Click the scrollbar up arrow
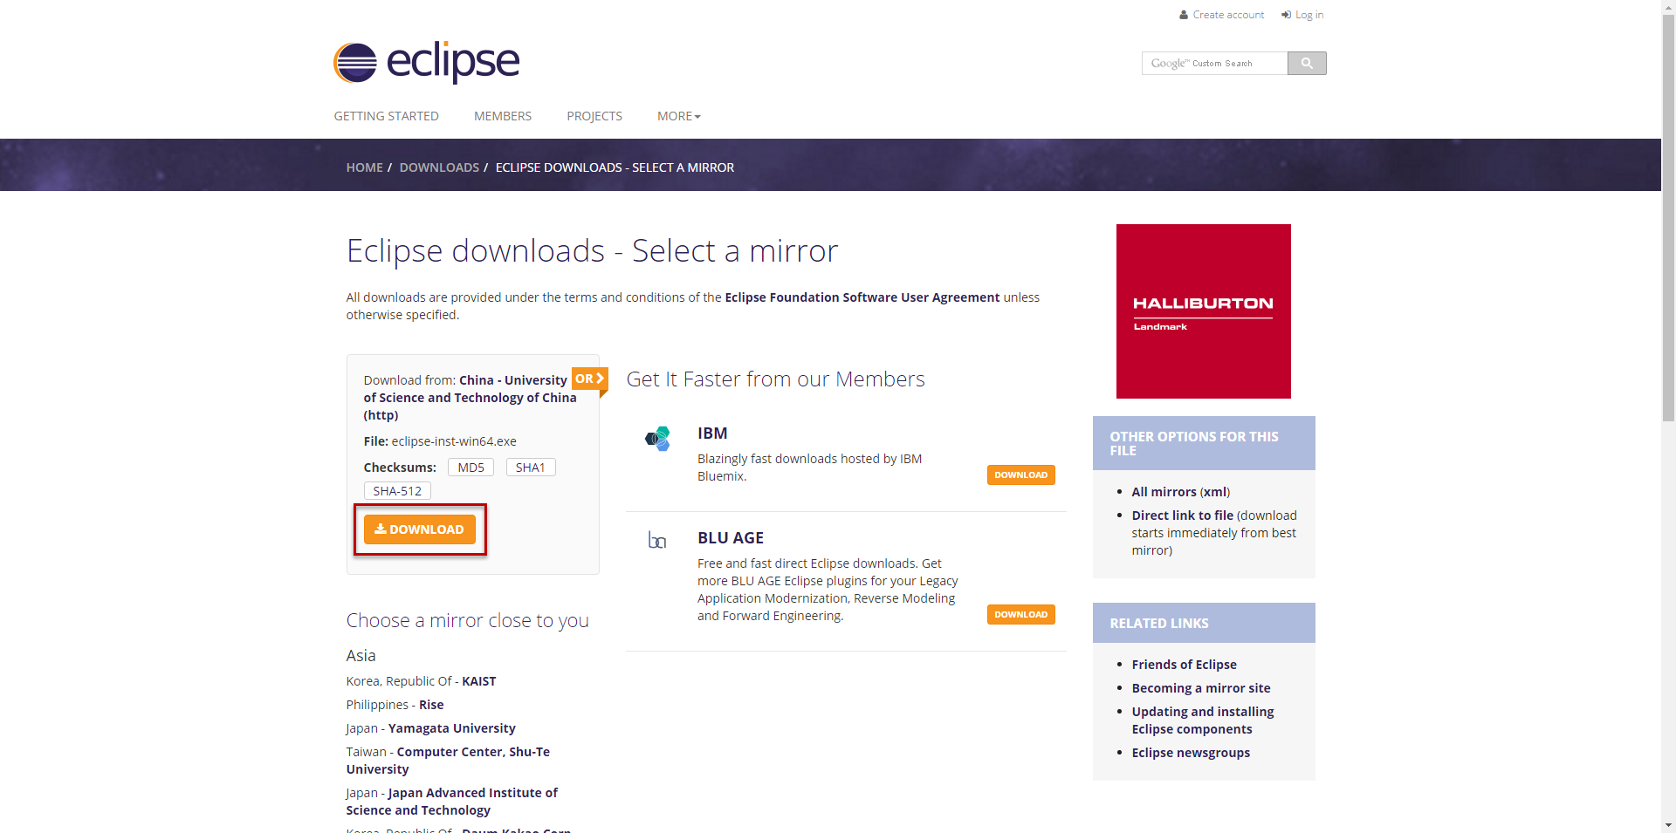1676x833 pixels. point(1668,7)
